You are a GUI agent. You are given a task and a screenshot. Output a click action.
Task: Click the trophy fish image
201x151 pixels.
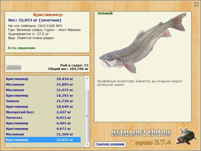pos(143,43)
